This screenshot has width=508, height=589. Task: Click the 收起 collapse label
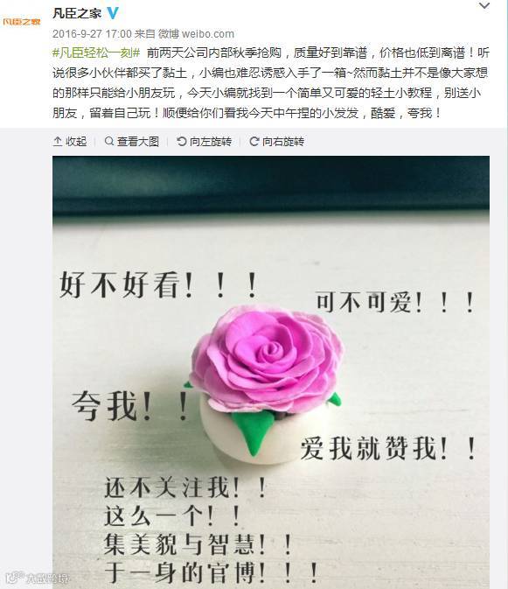pos(76,142)
